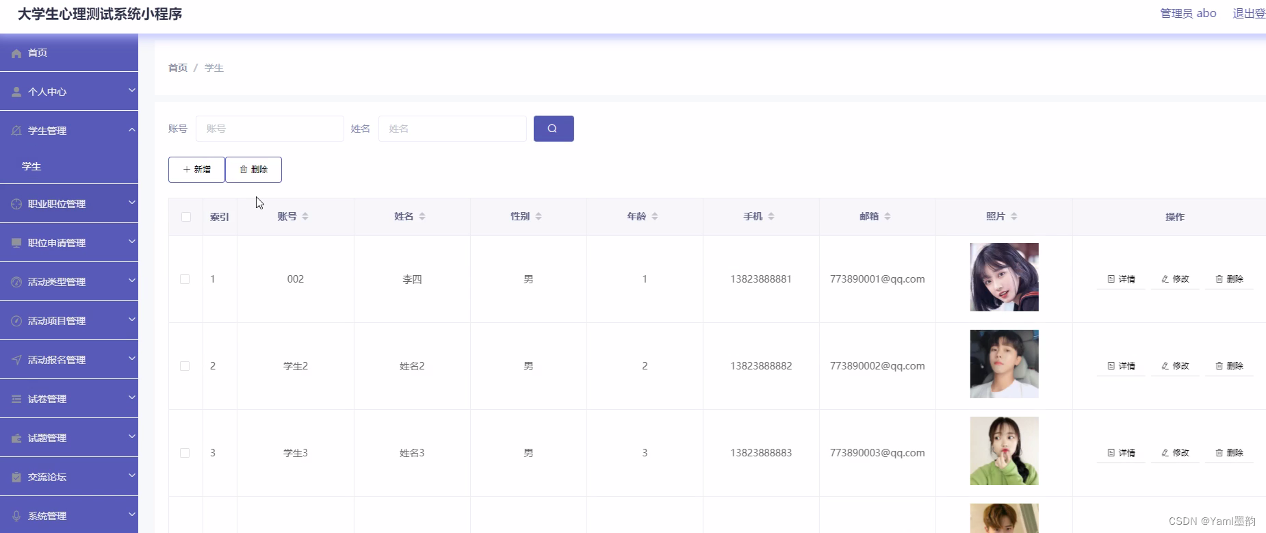This screenshot has width=1266, height=533.
Task: Click the magnifier search button
Action: click(554, 129)
